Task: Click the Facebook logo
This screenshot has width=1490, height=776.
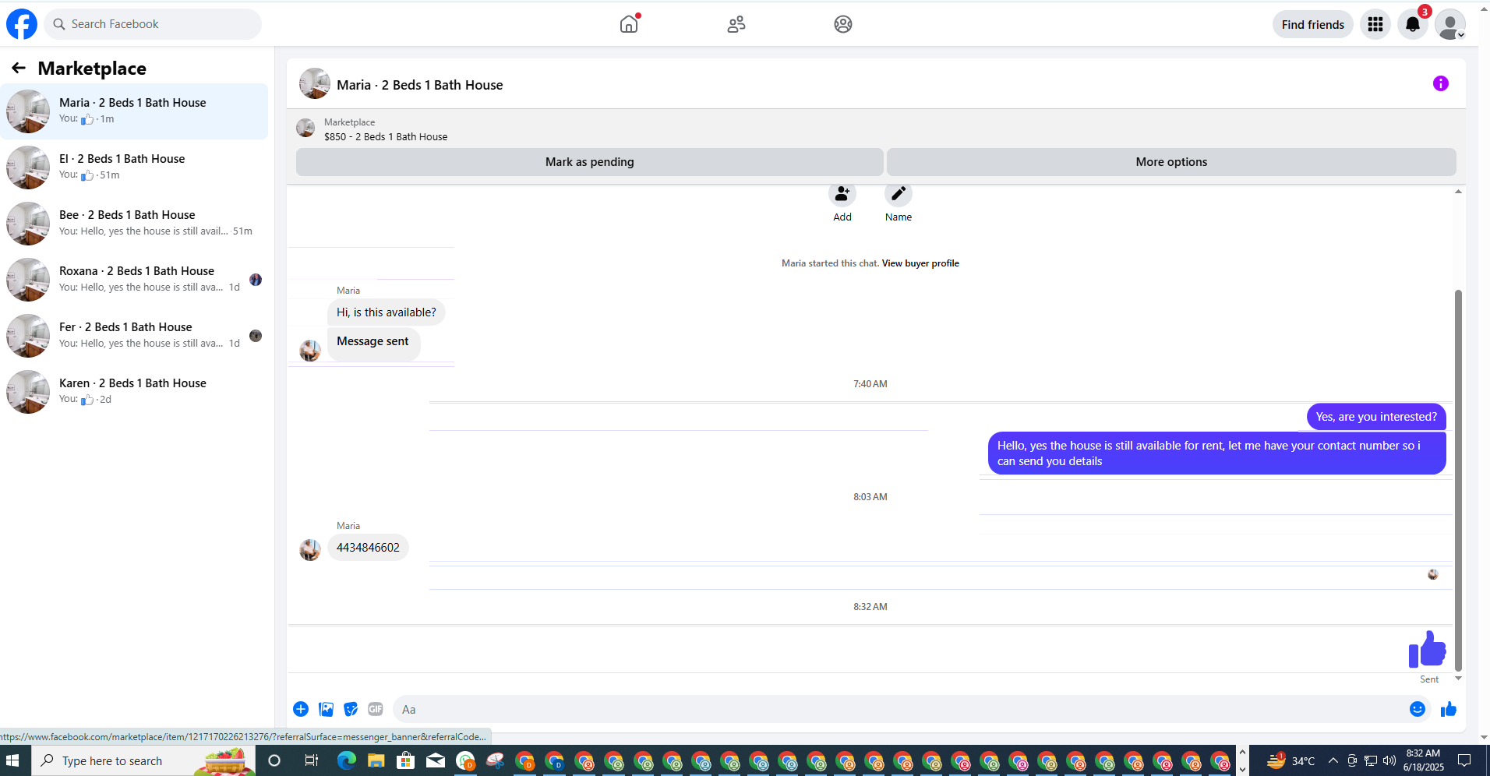Action: click(22, 24)
